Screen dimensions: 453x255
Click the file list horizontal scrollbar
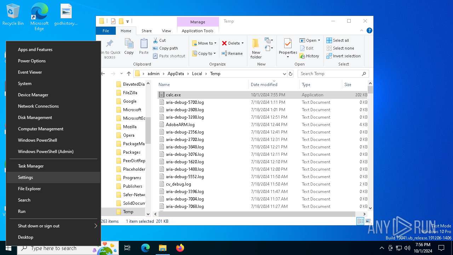coord(257,214)
